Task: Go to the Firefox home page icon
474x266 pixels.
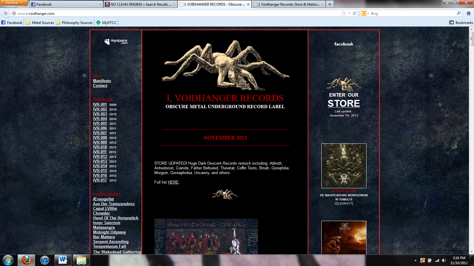Action: coord(468,13)
